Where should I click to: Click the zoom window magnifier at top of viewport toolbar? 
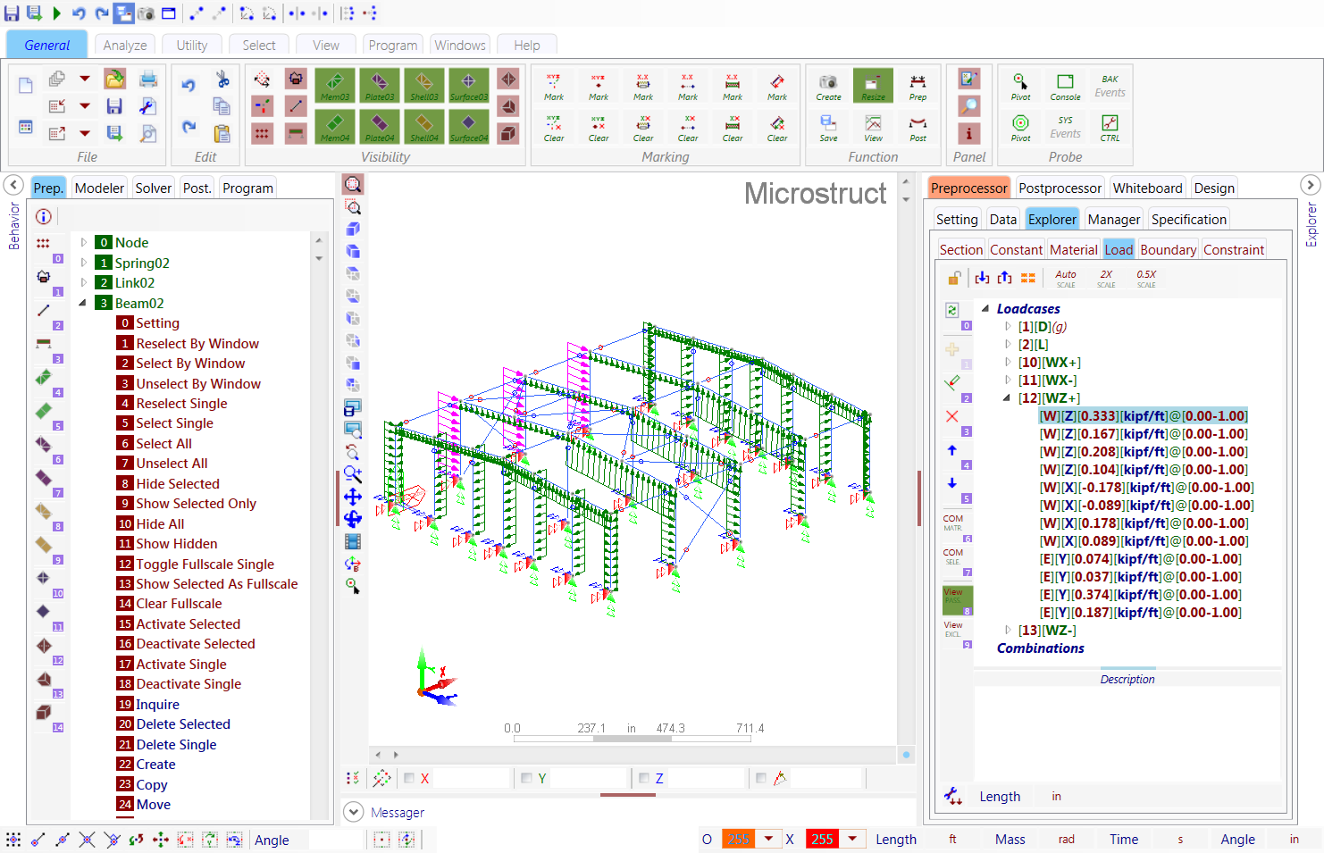[353, 185]
